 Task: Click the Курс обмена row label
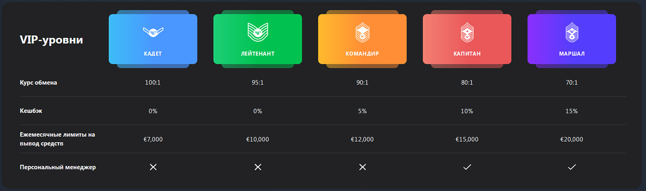click(x=38, y=83)
